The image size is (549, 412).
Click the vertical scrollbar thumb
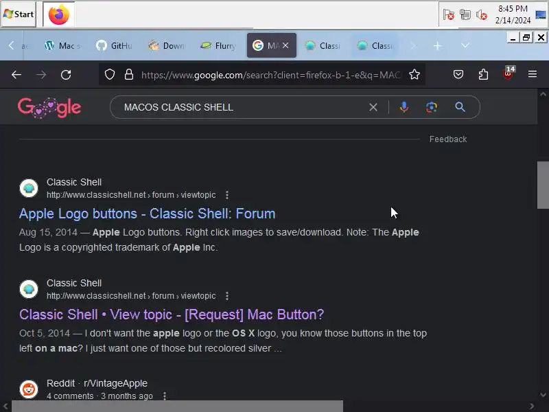point(543,185)
